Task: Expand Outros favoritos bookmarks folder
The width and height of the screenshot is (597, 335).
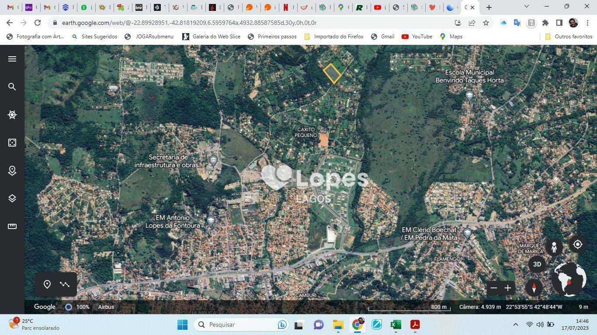Action: tap(568, 37)
